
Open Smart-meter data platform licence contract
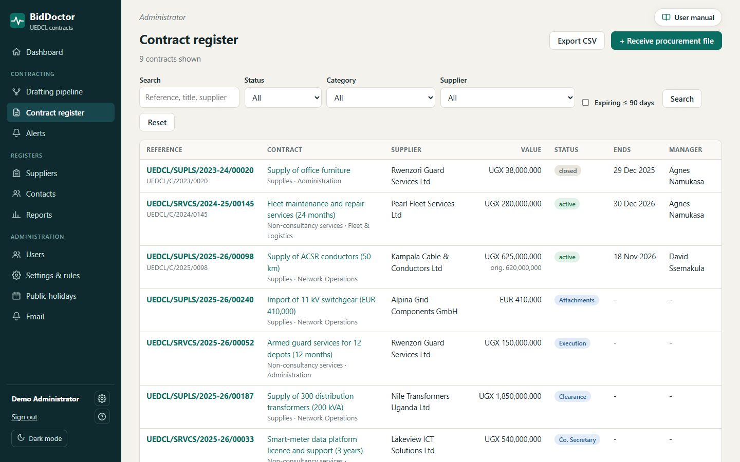pyautogui.click(x=315, y=445)
